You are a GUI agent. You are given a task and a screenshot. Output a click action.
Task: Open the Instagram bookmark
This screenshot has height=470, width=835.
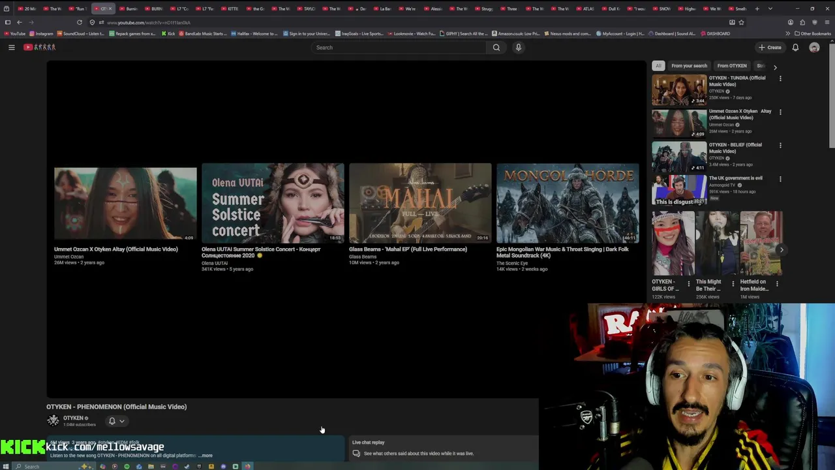(41, 33)
